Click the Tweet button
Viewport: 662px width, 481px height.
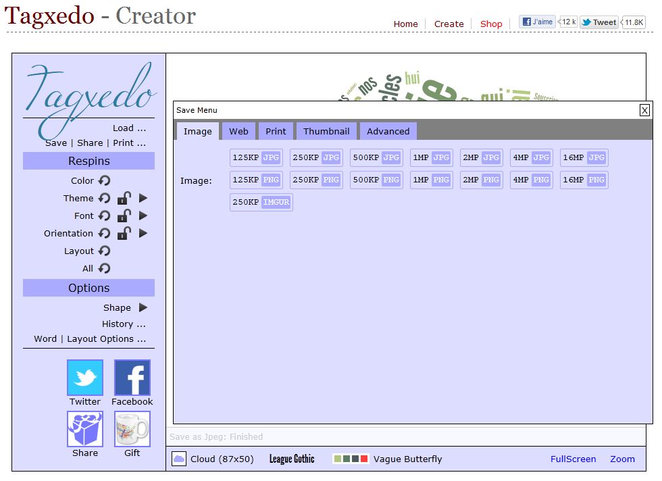click(599, 22)
